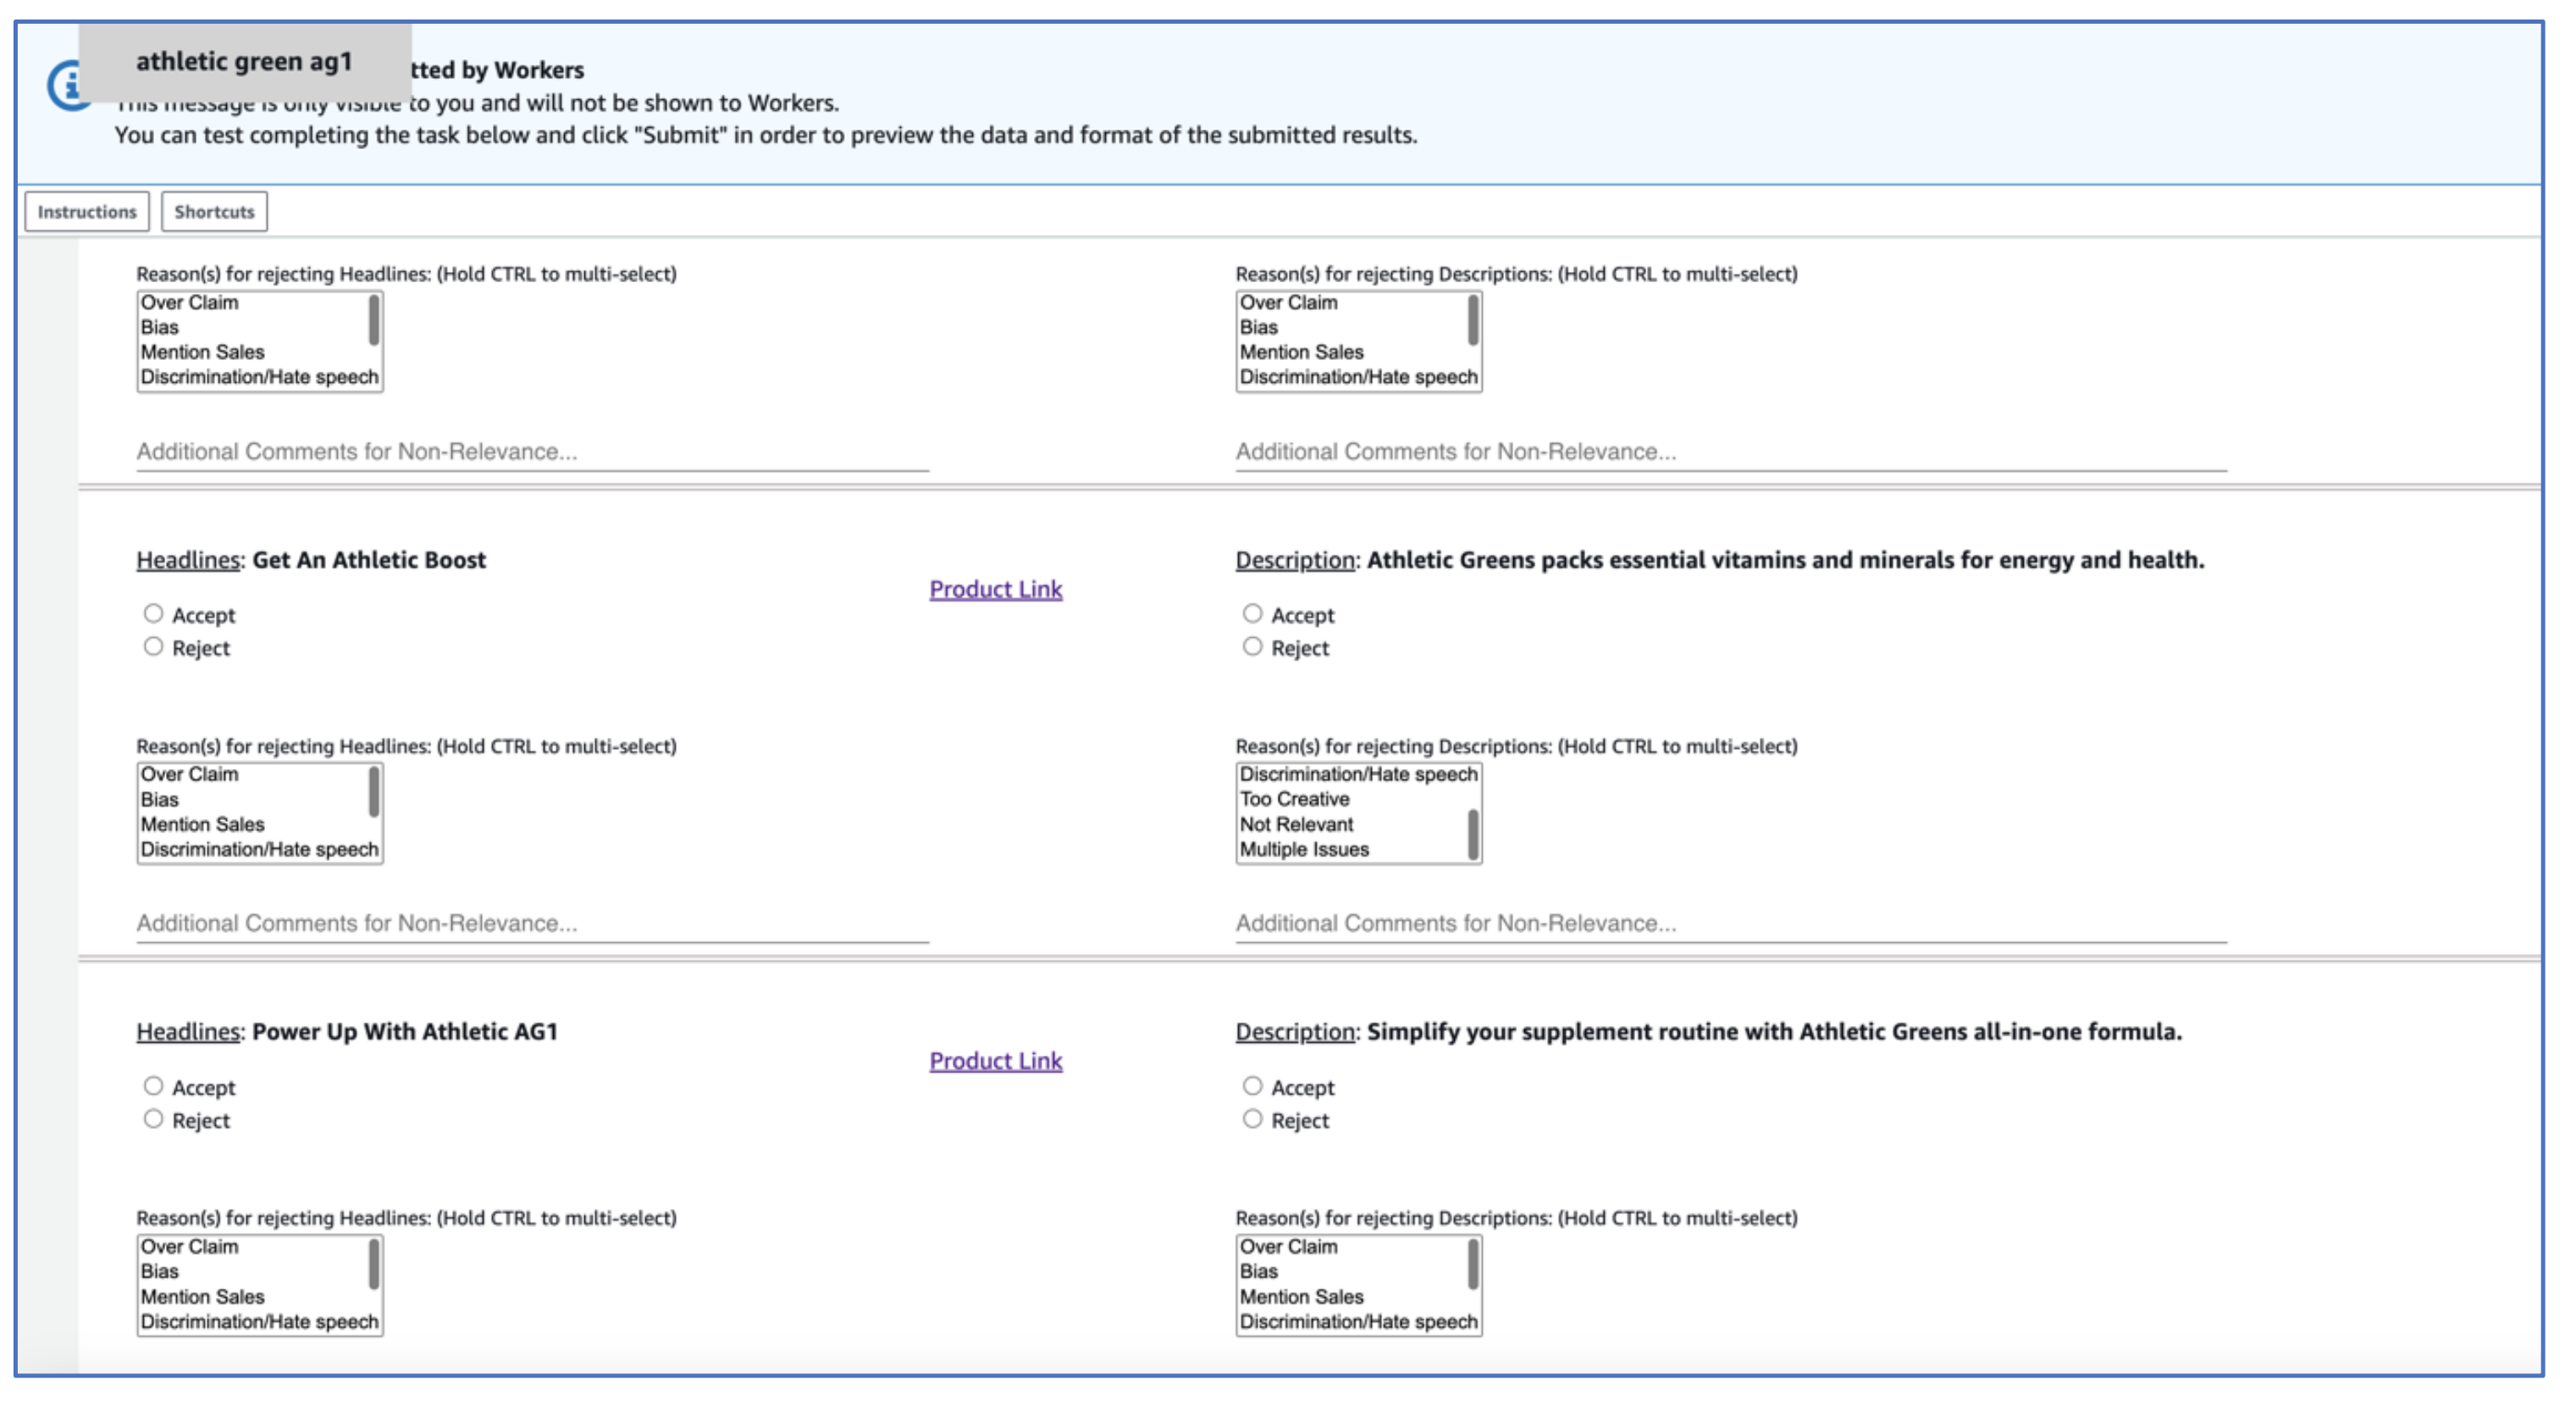Image resolution: width=2576 pixels, height=1403 pixels.
Task: Click scrollbar of topmost headline reasons list
Action: click(x=374, y=321)
